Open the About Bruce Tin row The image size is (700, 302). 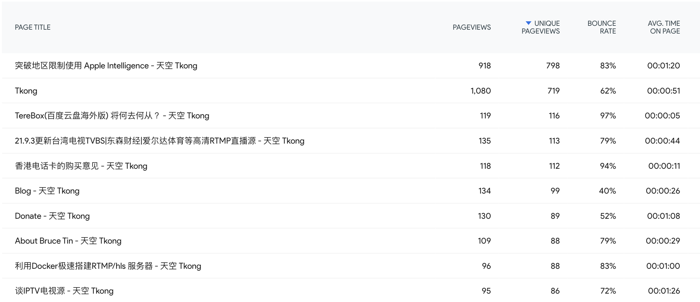coord(68,241)
